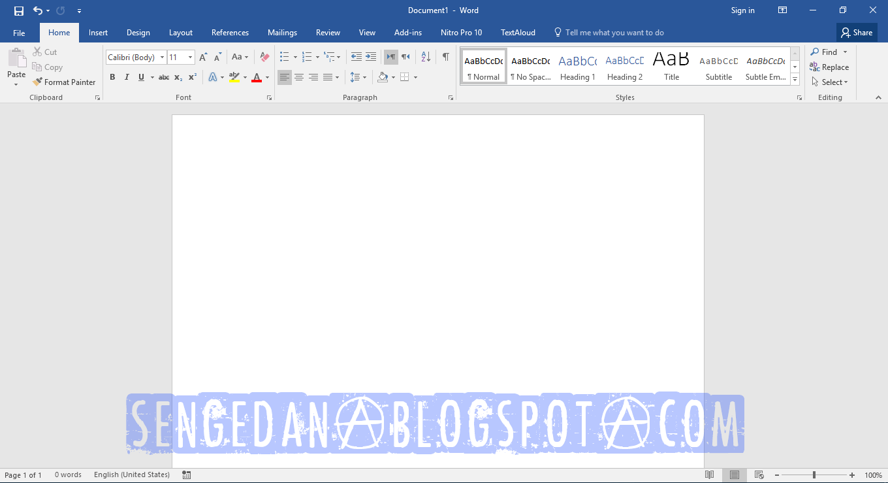Open the numbering library dropdown
888x483 pixels.
click(317, 58)
